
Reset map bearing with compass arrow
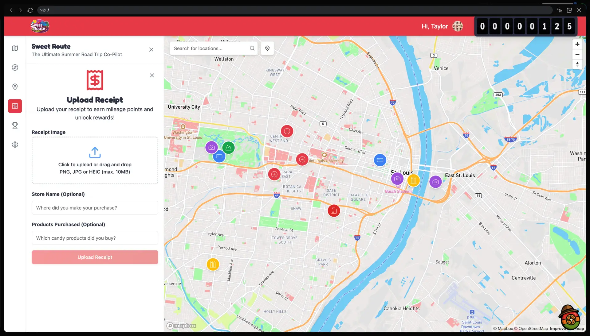pyautogui.click(x=577, y=64)
